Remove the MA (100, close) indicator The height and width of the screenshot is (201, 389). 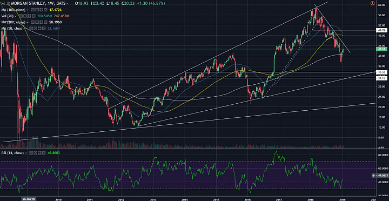(x=45, y=10)
